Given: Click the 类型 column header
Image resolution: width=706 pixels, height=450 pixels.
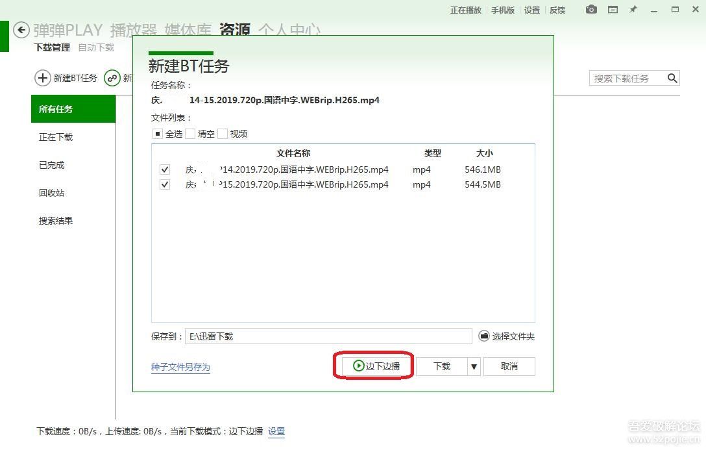Looking at the screenshot, I should coord(433,154).
